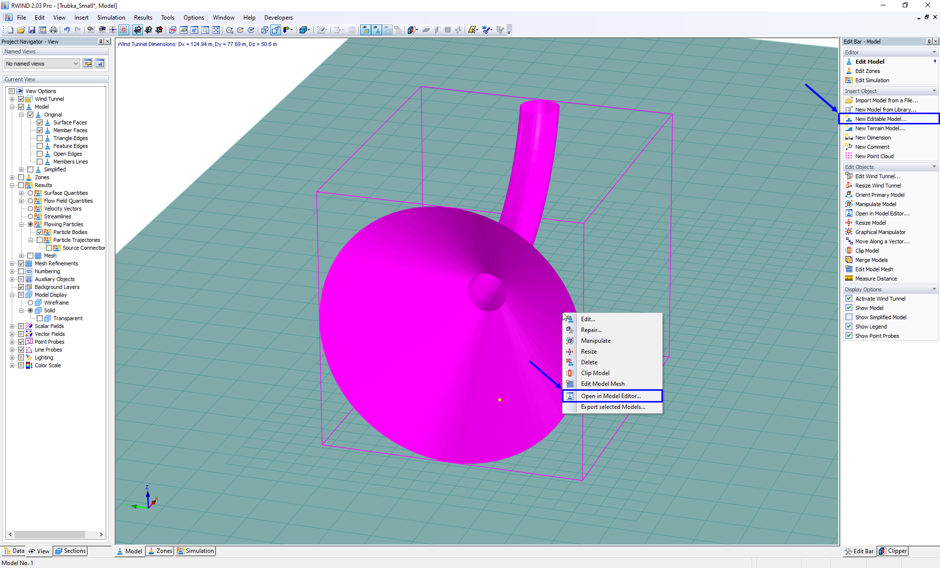Click Open in Model Editor context option
Screen dimensions: 940x568
611,396
